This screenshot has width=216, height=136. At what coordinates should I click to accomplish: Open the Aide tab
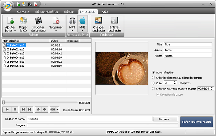(105, 12)
